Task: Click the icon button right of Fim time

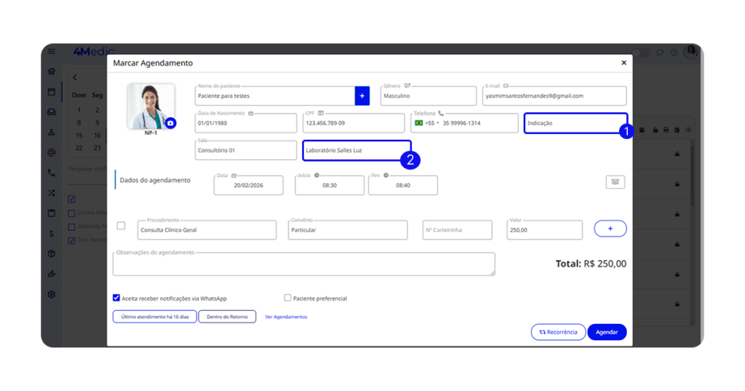Action: [615, 182]
